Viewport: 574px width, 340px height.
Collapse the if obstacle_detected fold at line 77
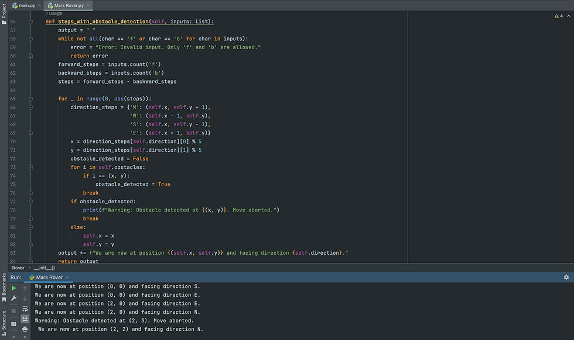[30, 202]
